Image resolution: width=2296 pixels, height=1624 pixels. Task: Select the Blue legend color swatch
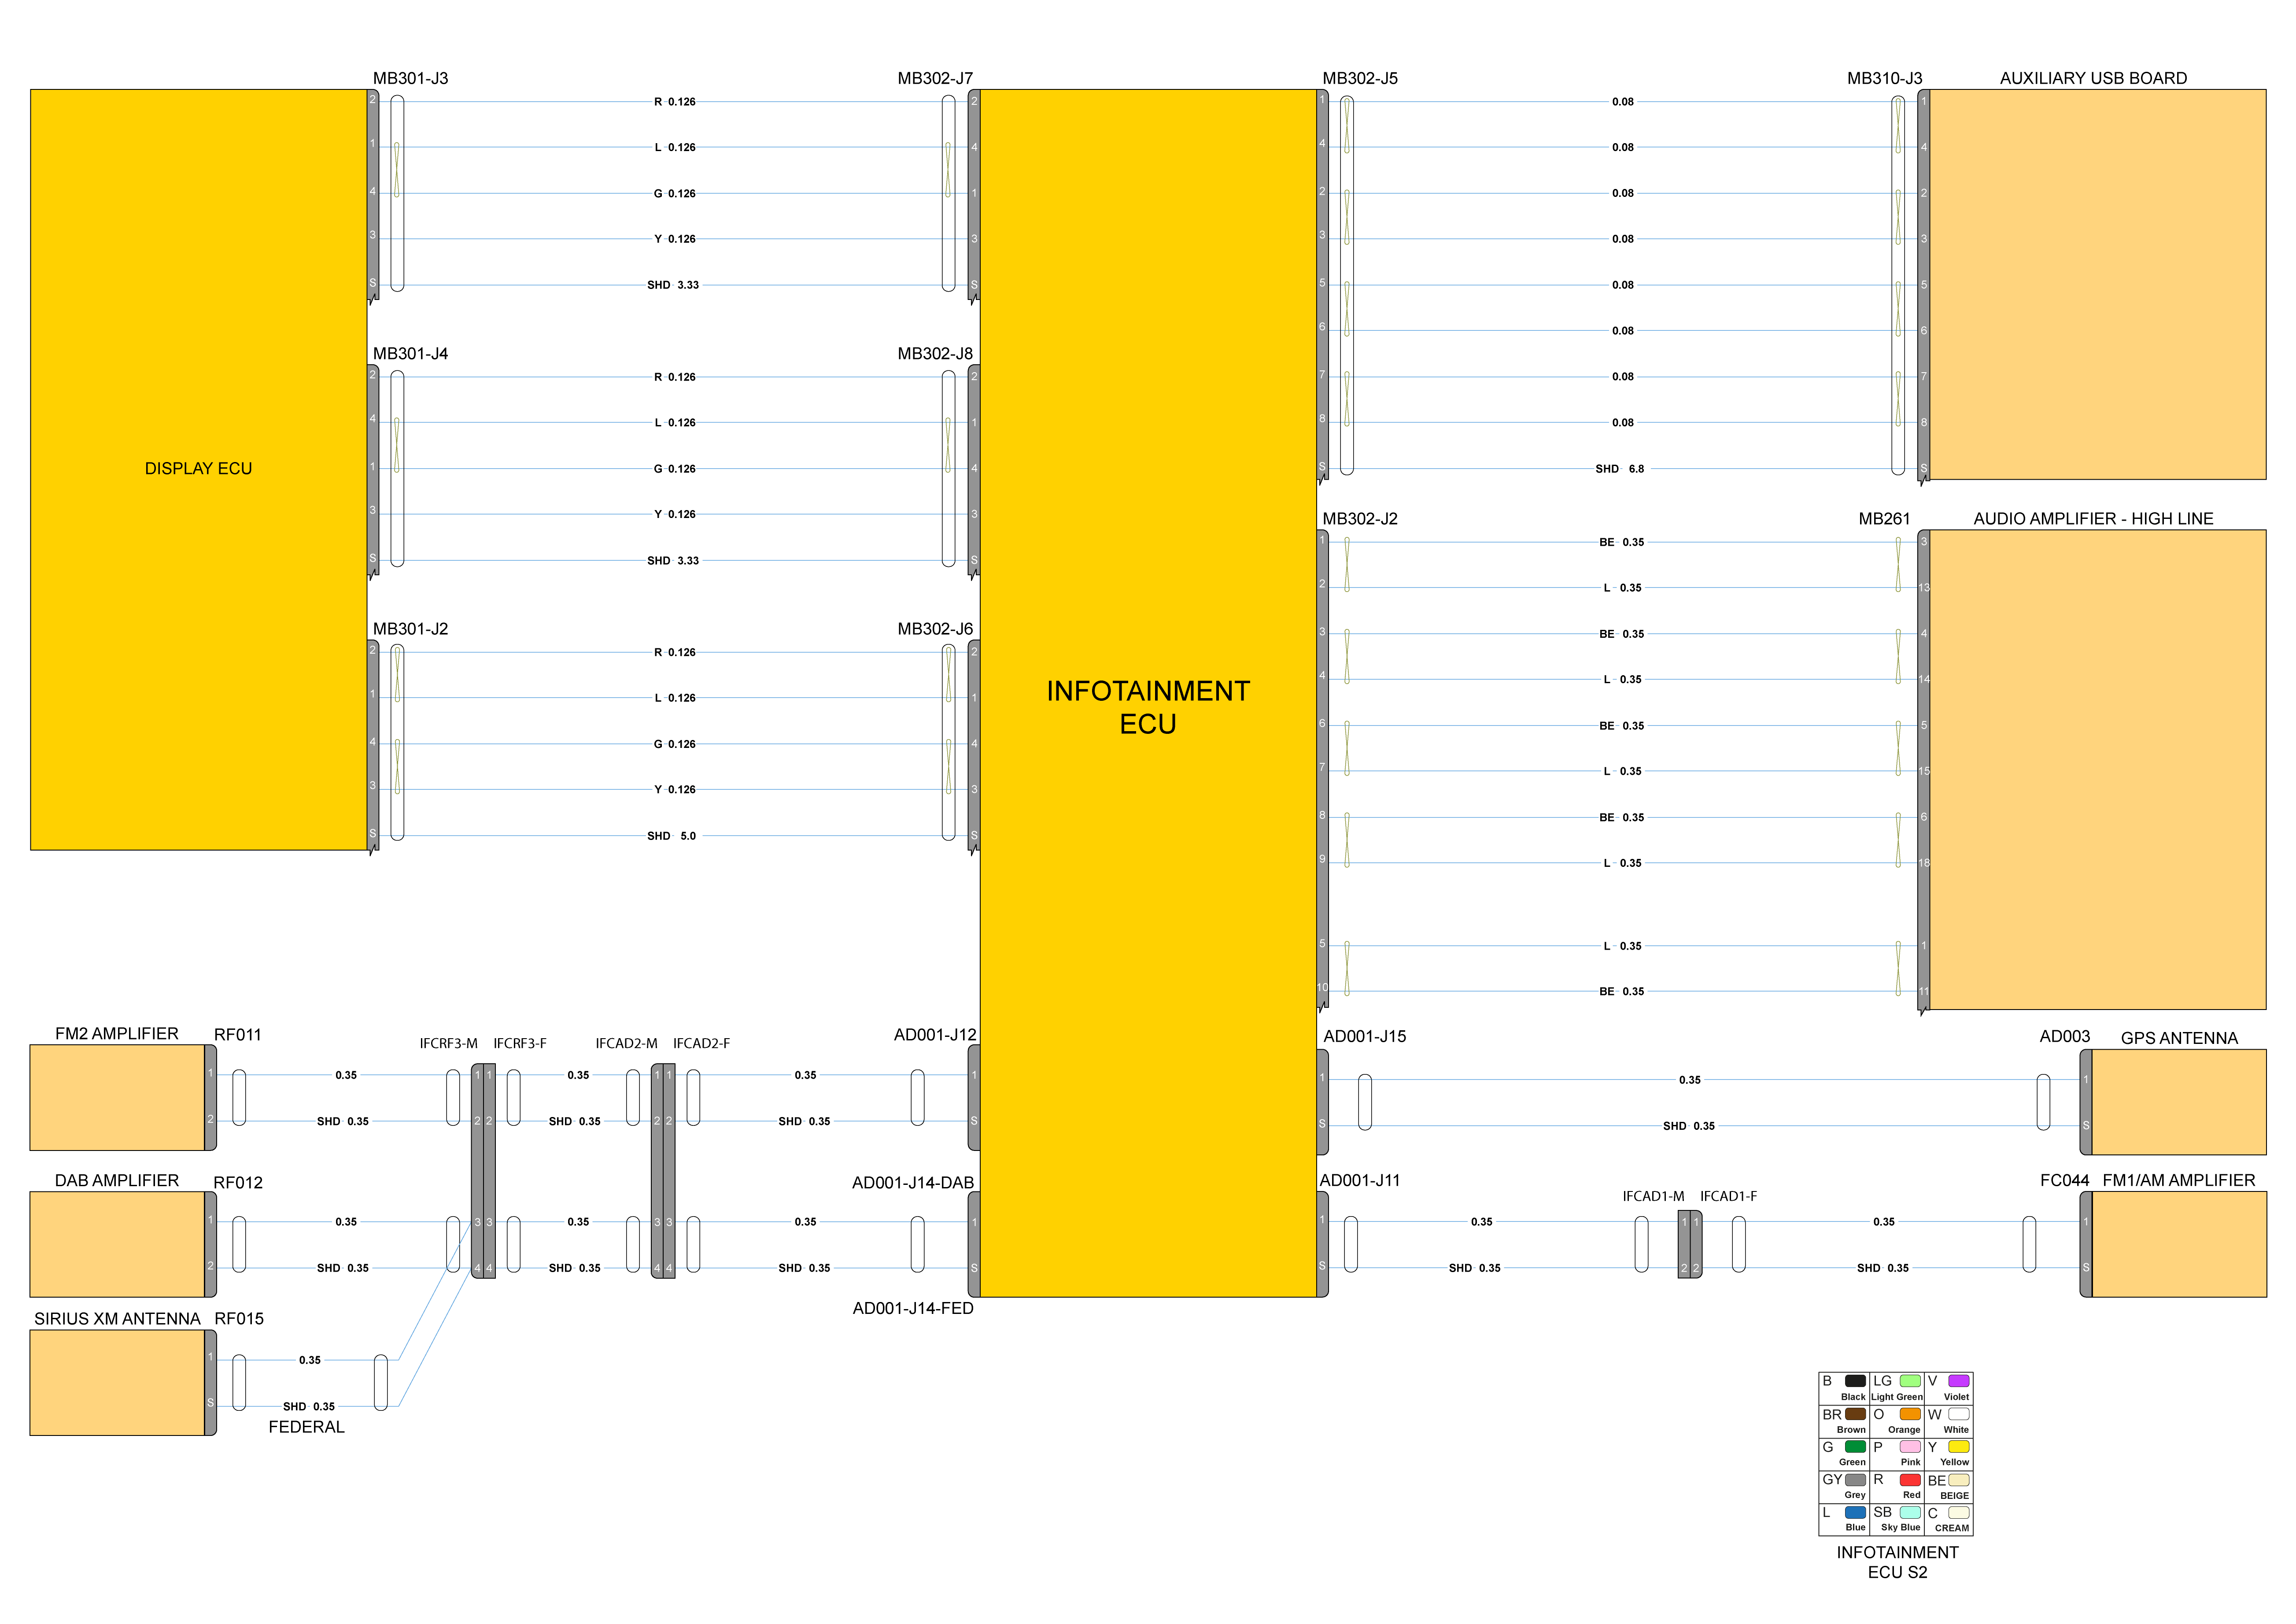click(1855, 1513)
